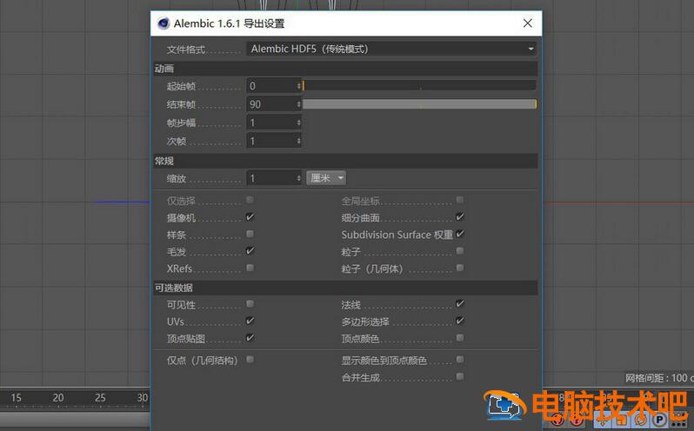Toggle the 多边形选择 checkbox
Screen dimensions: 694x431
(460, 321)
